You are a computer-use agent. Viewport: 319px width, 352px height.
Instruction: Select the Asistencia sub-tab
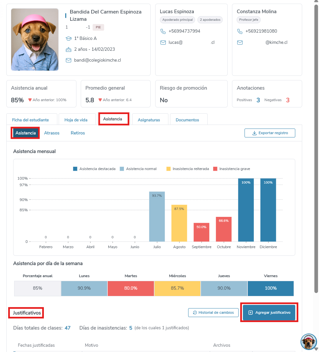click(25, 133)
